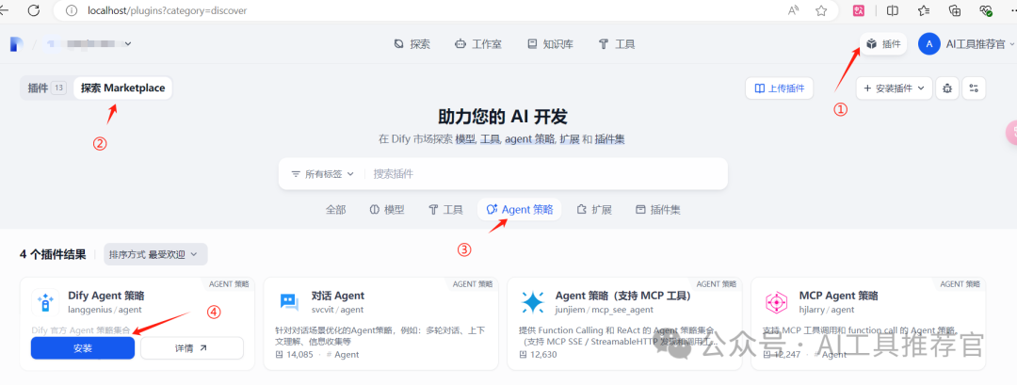
Task: Open 工作室 in the top navigation
Action: [478, 44]
